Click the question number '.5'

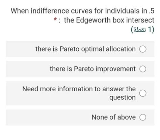152,11
